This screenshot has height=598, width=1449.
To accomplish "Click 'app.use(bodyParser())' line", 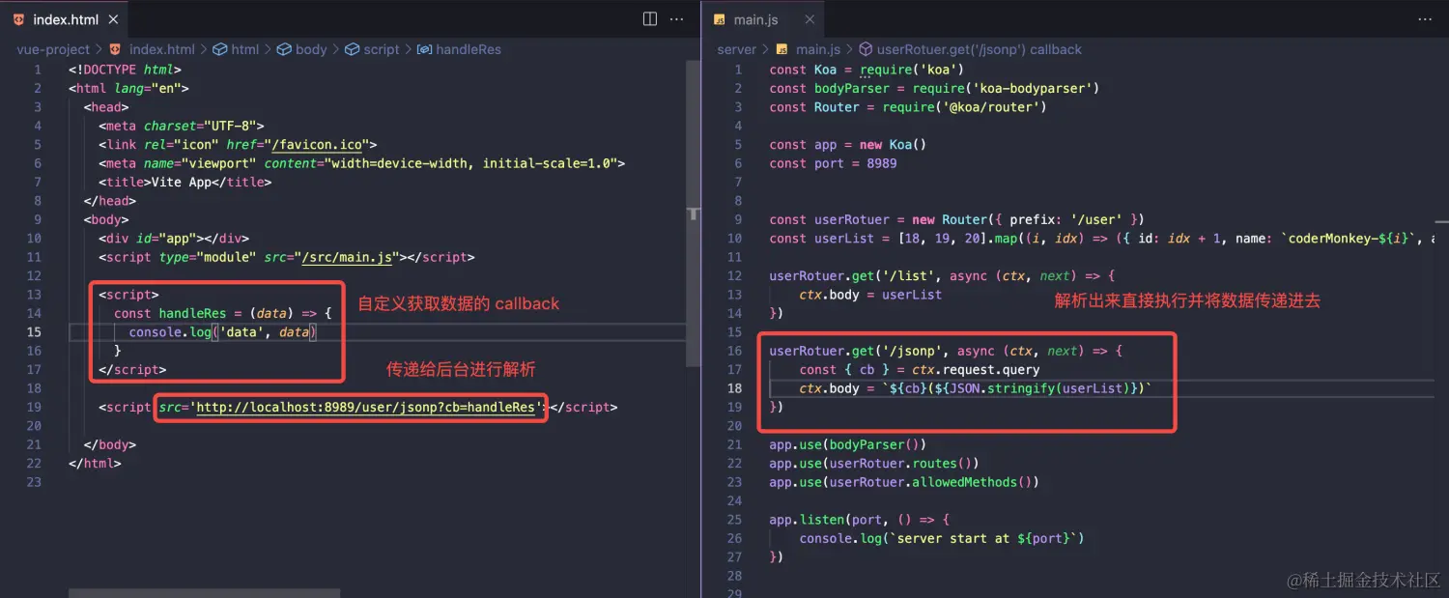I will [x=848, y=444].
